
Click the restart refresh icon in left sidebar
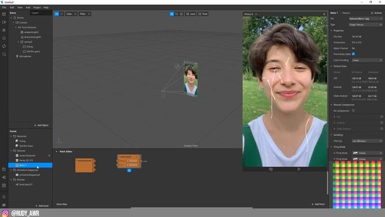click(4, 46)
